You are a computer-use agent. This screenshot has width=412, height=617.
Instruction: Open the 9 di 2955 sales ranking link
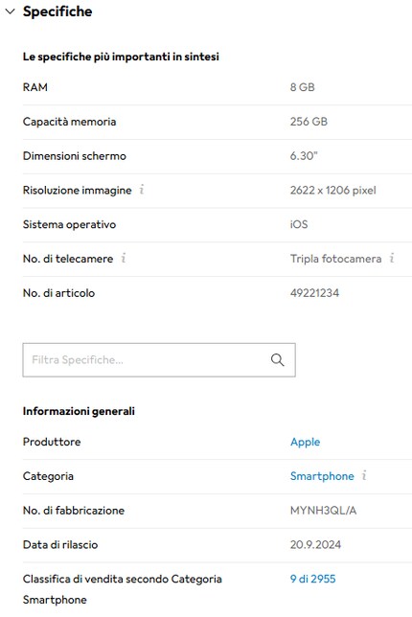click(x=313, y=579)
